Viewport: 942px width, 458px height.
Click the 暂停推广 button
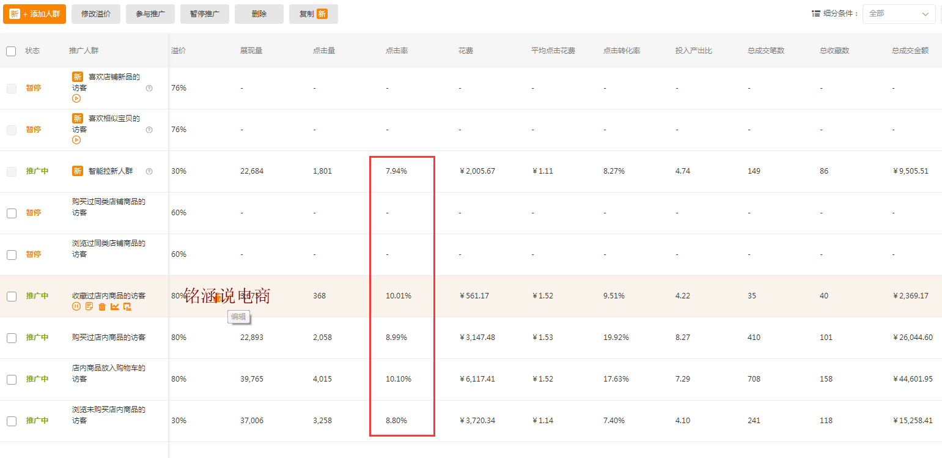pos(205,13)
